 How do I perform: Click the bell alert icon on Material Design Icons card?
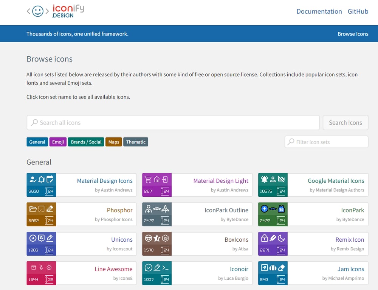(42, 179)
